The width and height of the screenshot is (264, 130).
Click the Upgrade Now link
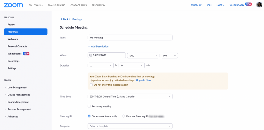pos(143,80)
